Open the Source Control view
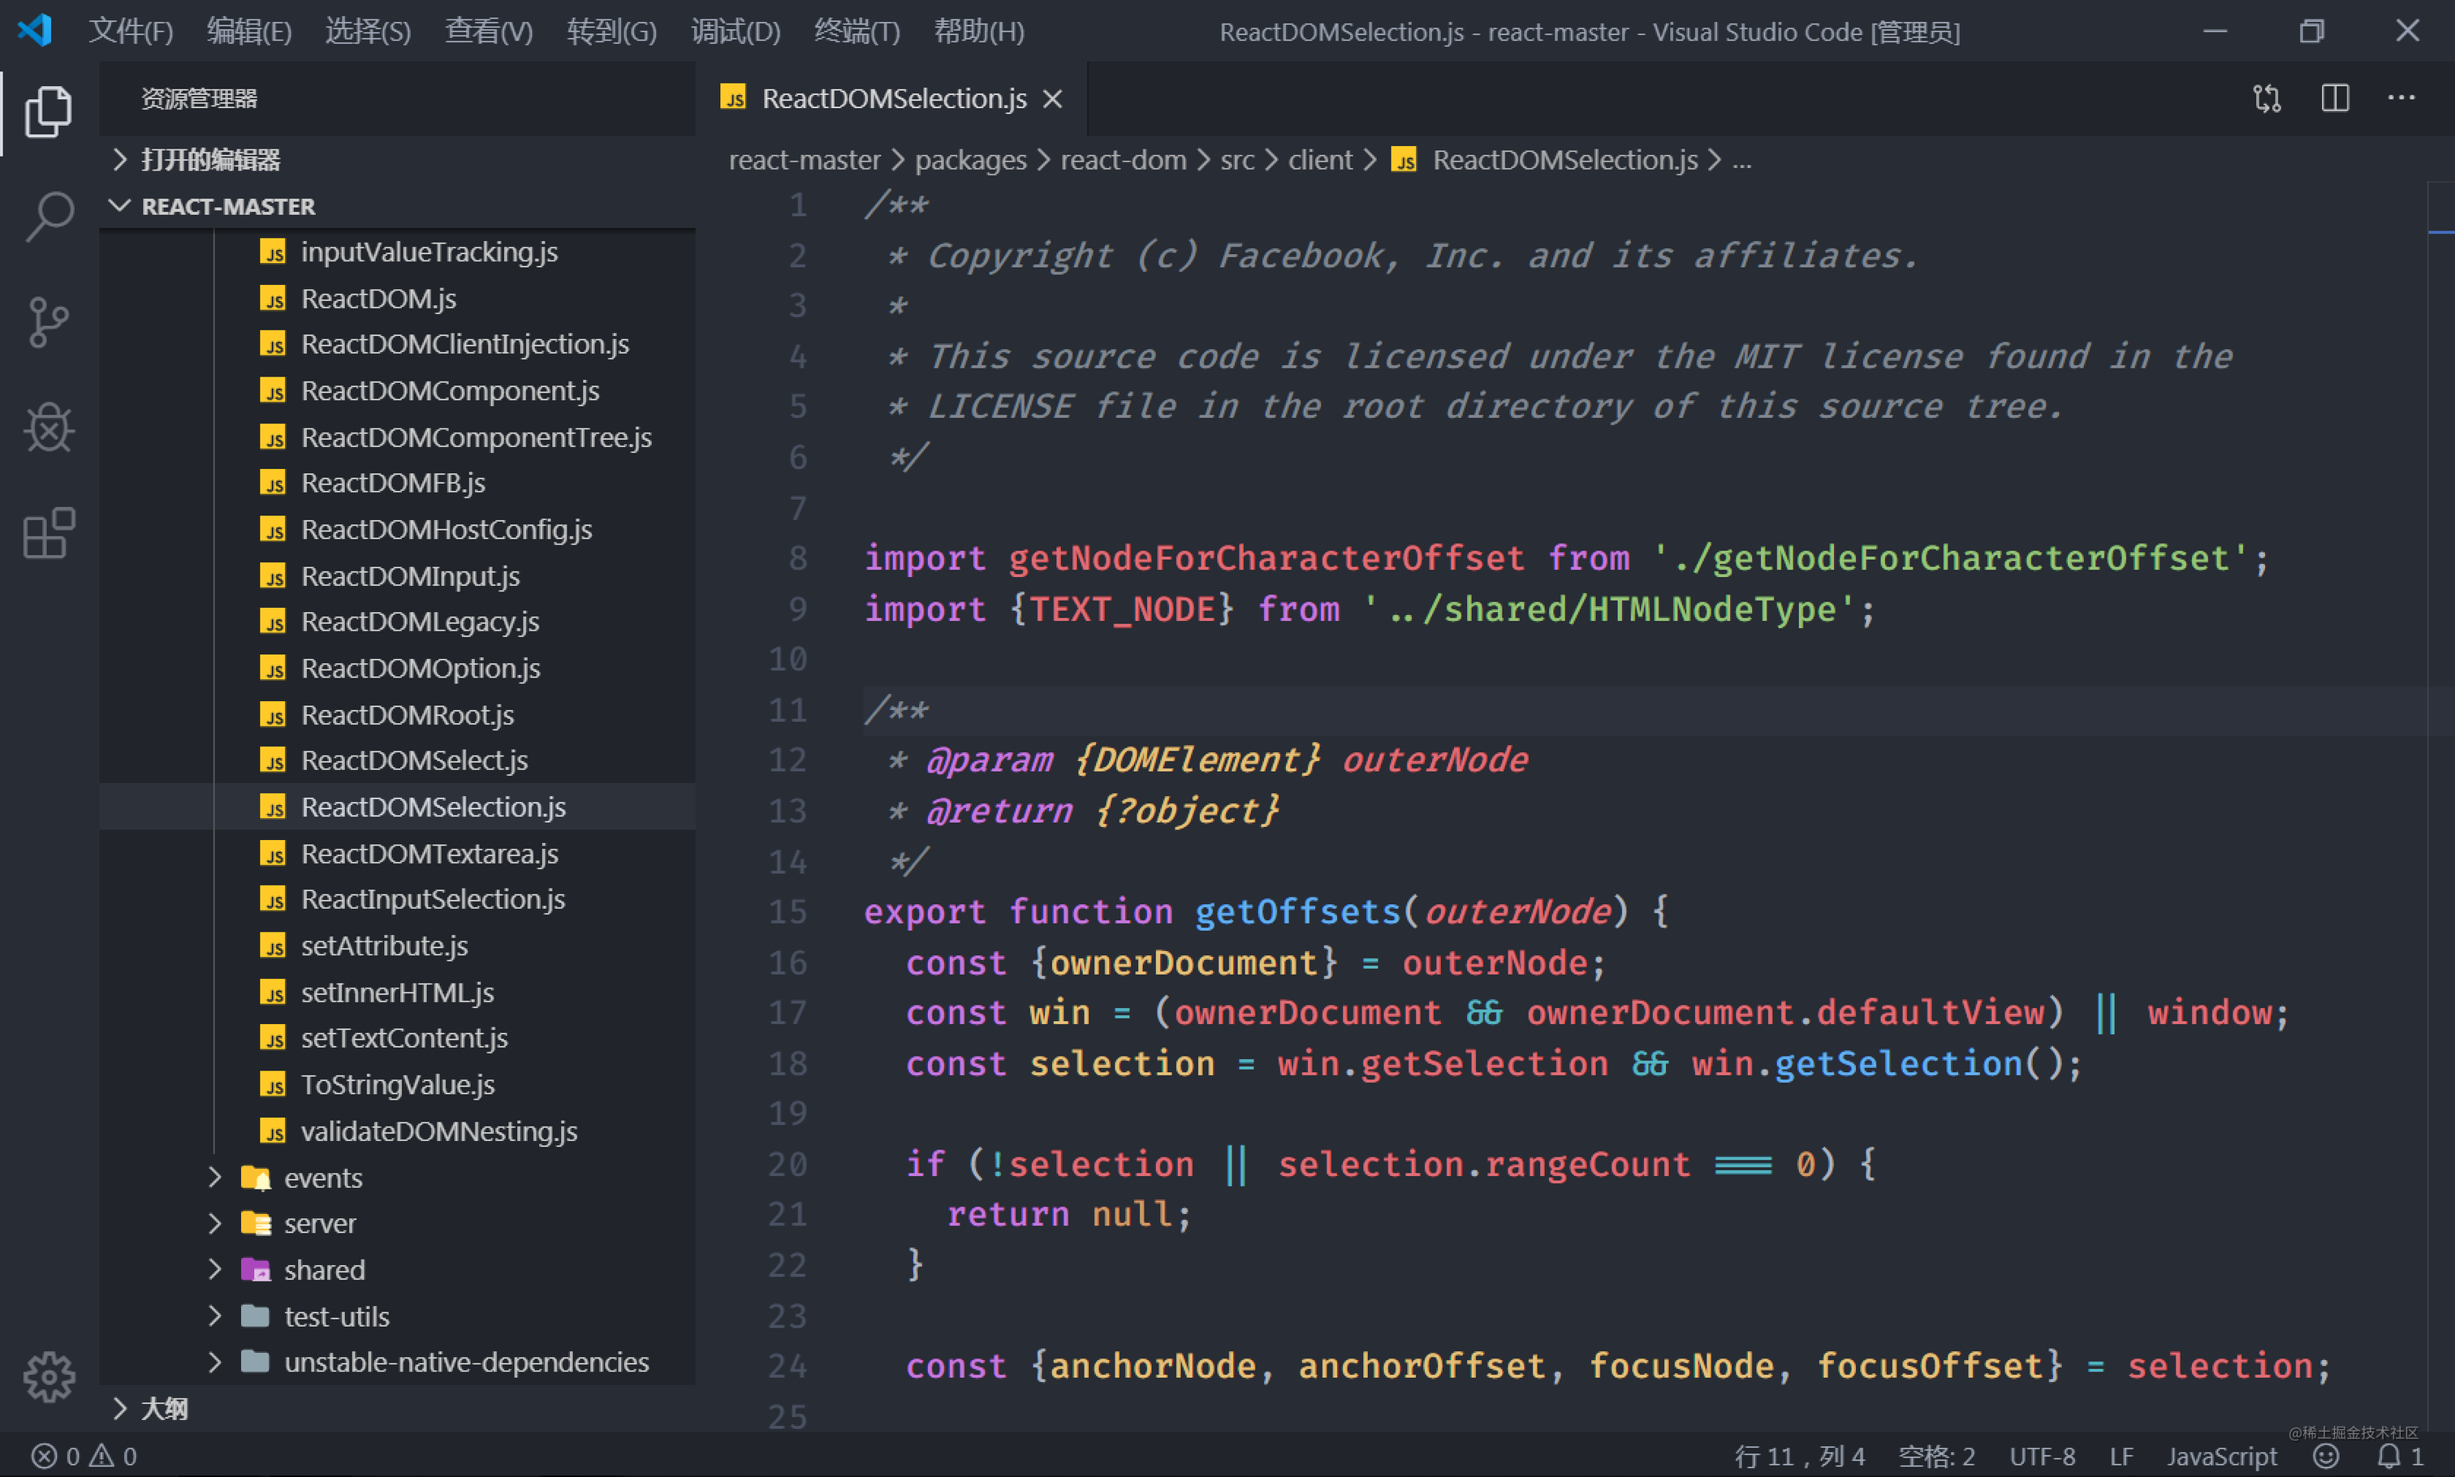The width and height of the screenshot is (2455, 1477). coord(48,322)
